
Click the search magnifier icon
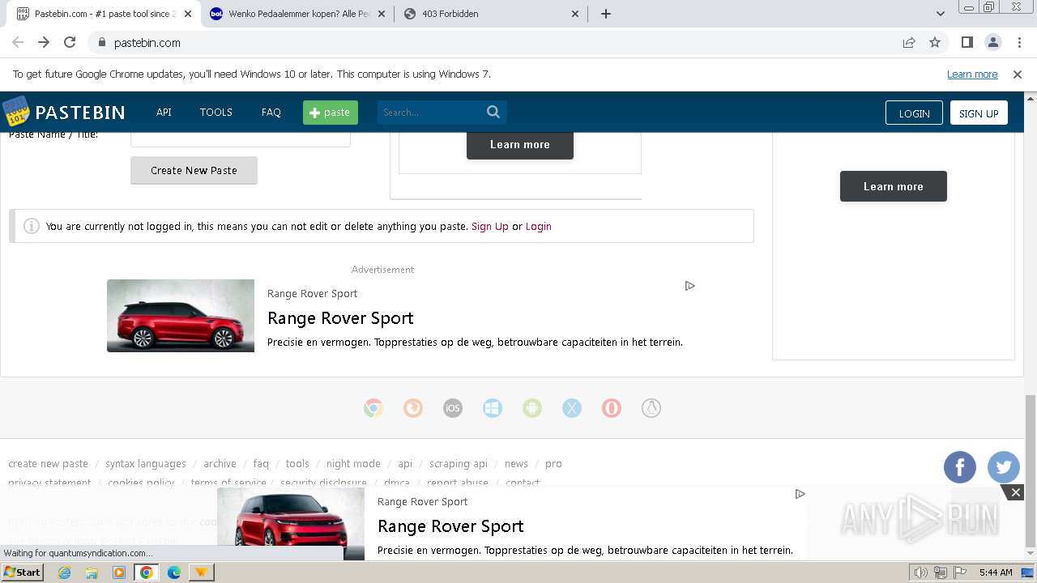493,112
